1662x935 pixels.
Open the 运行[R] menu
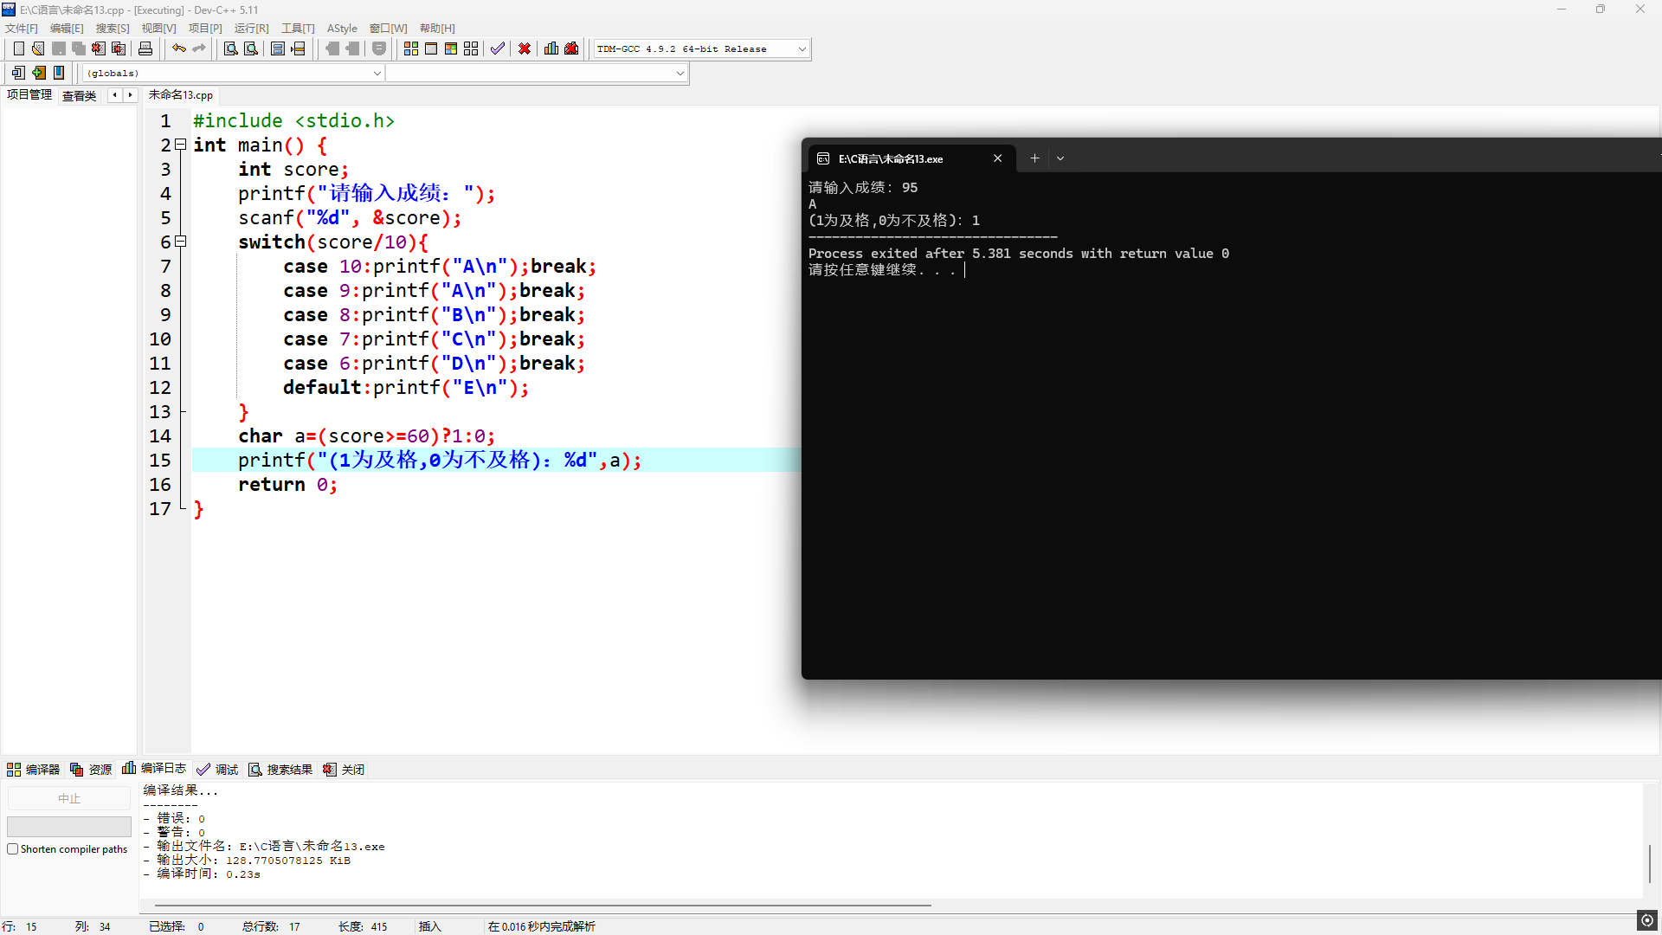(251, 29)
